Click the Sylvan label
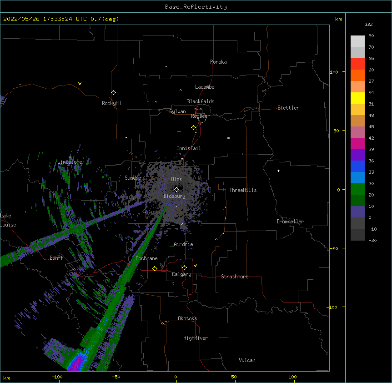Image resolution: width=392 pixels, height=383 pixels. tap(177, 111)
